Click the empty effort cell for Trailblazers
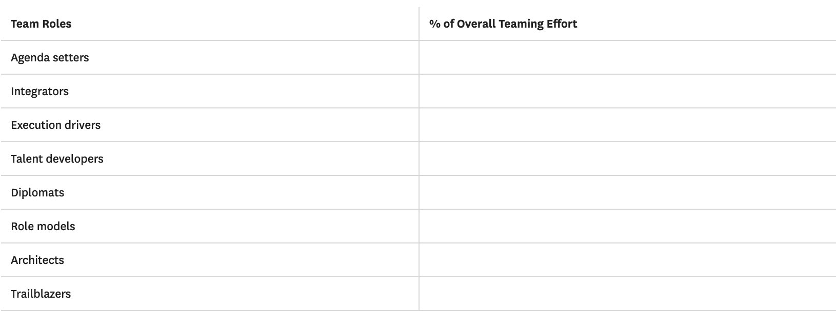The width and height of the screenshot is (836, 311). (x=627, y=294)
